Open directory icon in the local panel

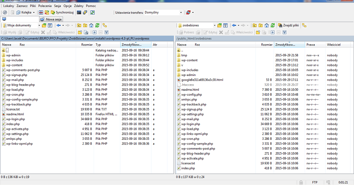[44, 26]
